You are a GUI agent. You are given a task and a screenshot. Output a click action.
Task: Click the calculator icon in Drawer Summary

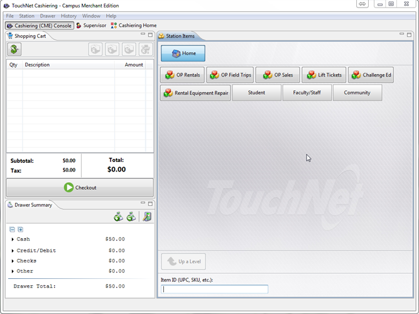(x=147, y=217)
